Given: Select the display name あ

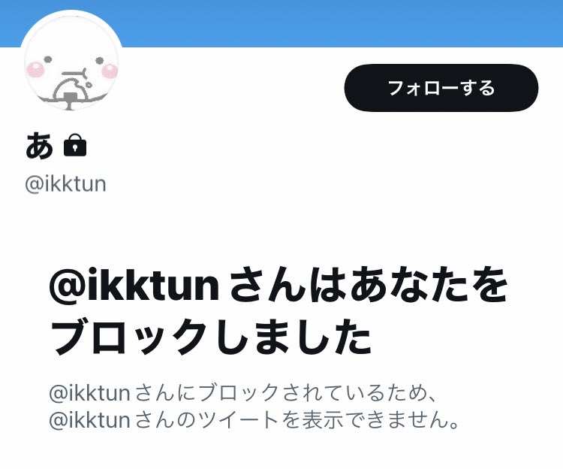Looking at the screenshot, I should click(39, 145).
